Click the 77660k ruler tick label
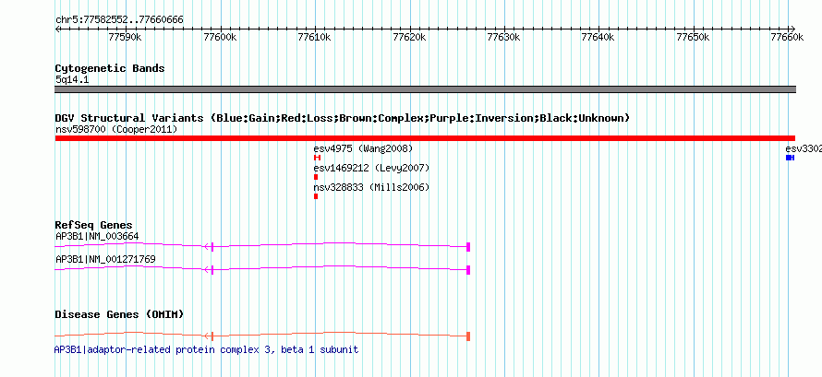The image size is (822, 377). coord(787,37)
